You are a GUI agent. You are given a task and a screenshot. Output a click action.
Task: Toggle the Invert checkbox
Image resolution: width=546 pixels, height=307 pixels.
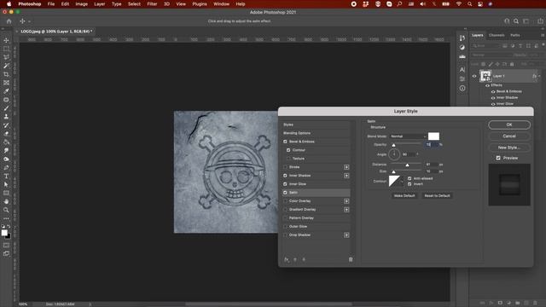[x=409, y=184]
